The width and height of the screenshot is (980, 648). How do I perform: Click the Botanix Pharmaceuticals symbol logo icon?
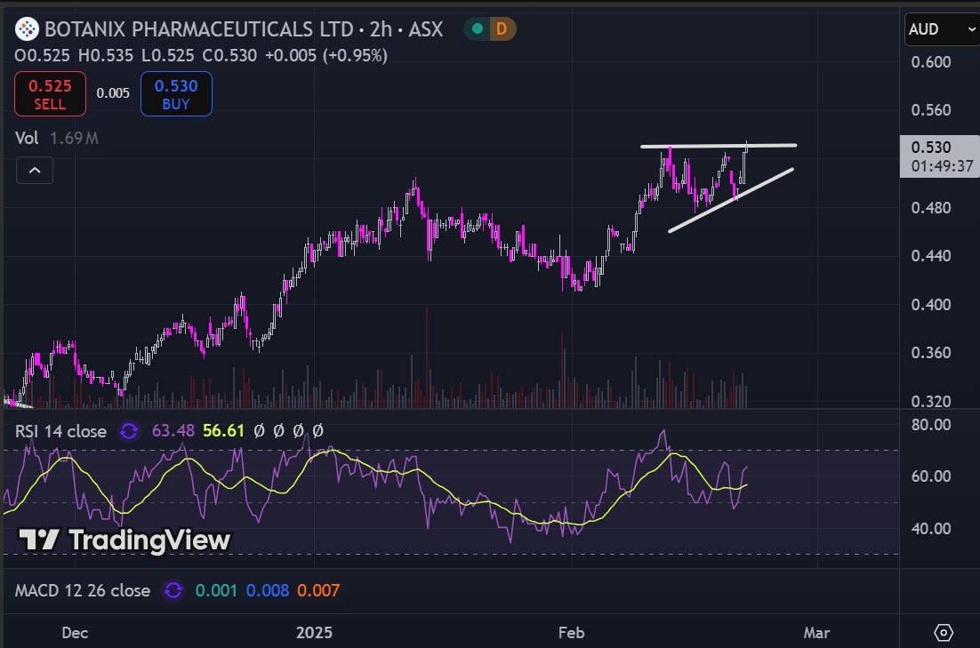27,28
